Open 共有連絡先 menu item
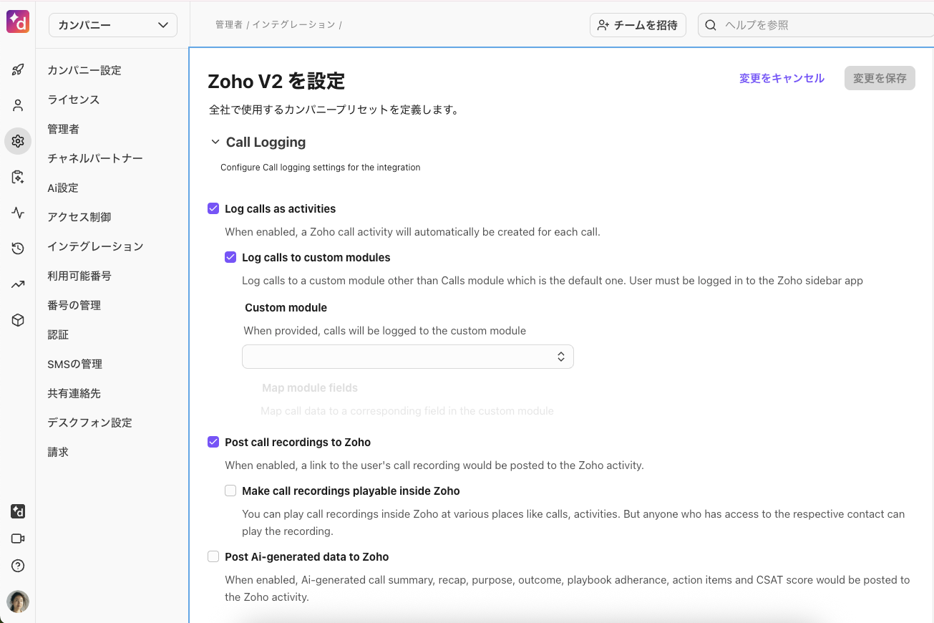This screenshot has height=623, width=934. [74, 393]
